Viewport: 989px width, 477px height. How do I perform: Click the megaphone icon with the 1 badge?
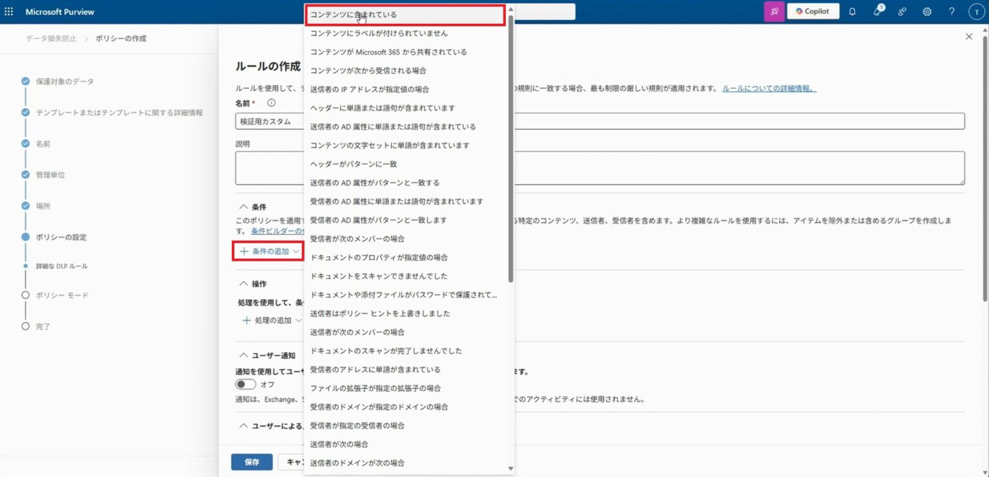(x=877, y=11)
